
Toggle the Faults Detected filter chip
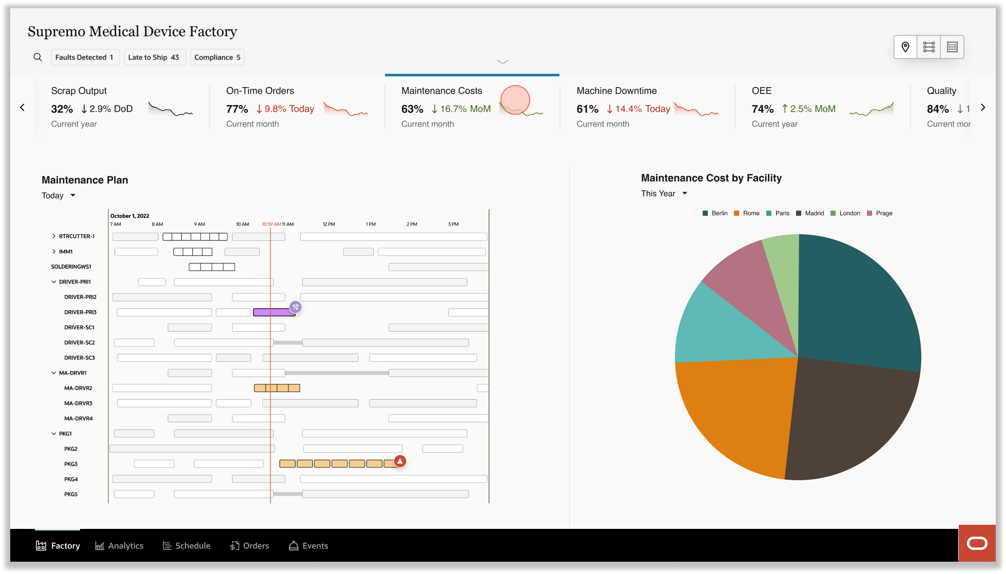click(x=85, y=57)
